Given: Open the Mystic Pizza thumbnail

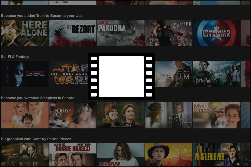Looking at the screenshot, I should pos(217,115).
